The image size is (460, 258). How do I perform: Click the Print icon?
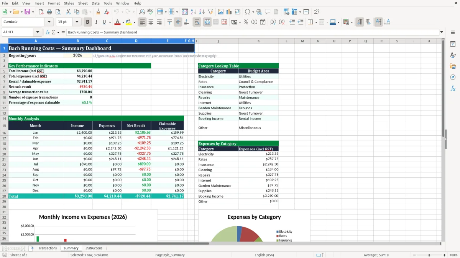point(49,12)
